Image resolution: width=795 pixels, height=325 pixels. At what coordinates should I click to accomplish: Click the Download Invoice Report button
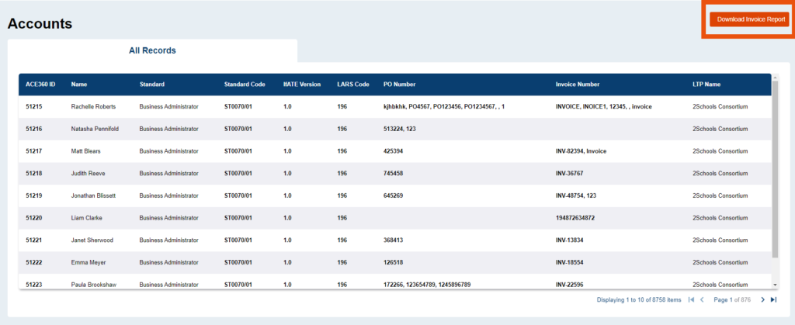point(747,19)
